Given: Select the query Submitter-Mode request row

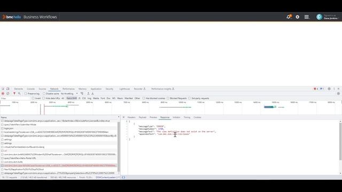Looking at the screenshot, I should (x=59, y=125).
